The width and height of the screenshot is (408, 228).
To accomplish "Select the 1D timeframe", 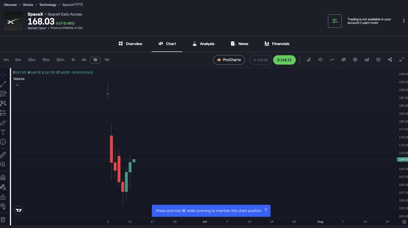I will [x=95, y=60].
